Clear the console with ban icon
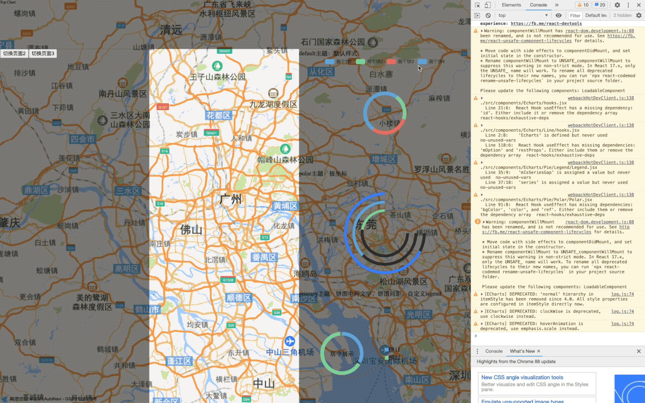 point(488,15)
